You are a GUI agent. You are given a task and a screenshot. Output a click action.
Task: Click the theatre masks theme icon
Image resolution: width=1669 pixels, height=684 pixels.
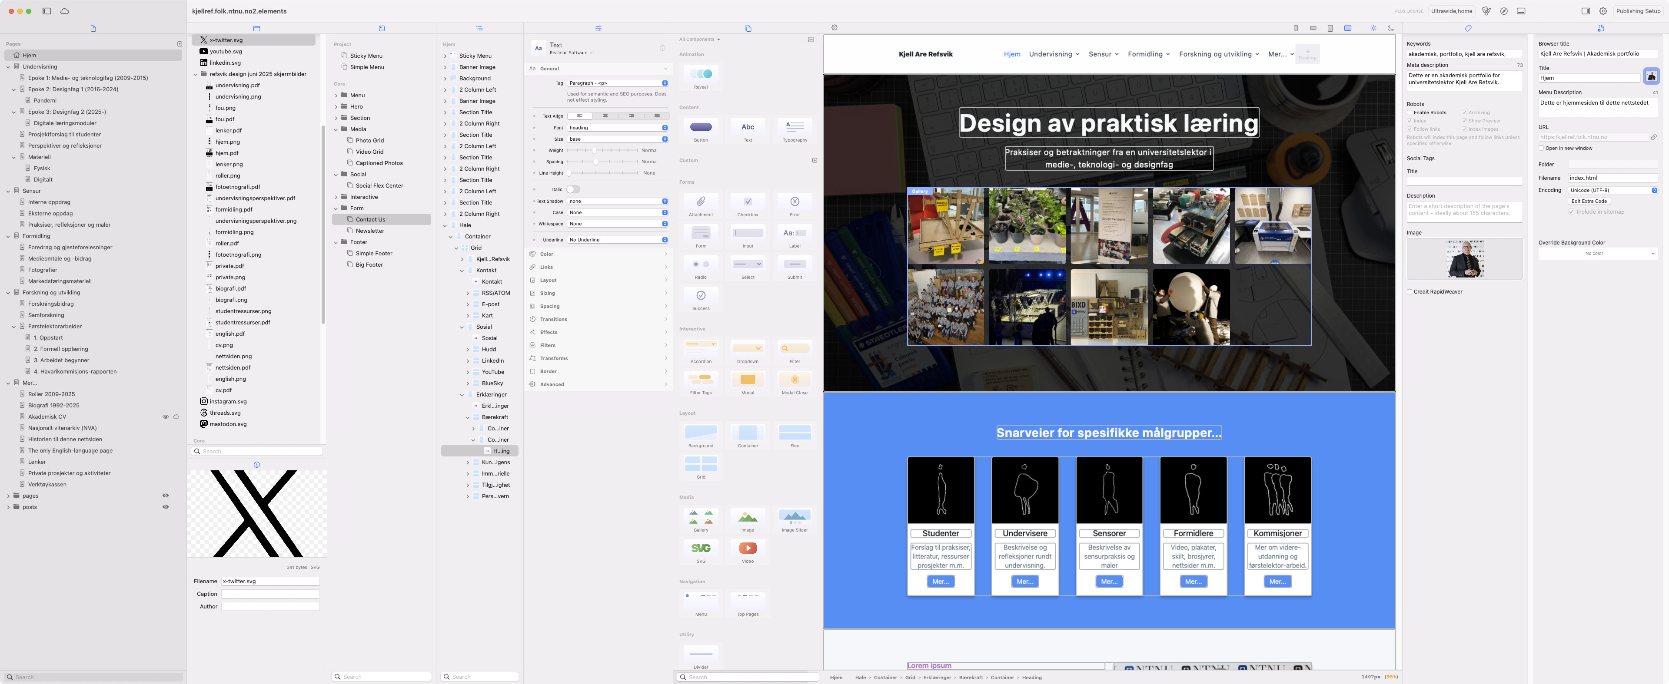tap(1486, 11)
